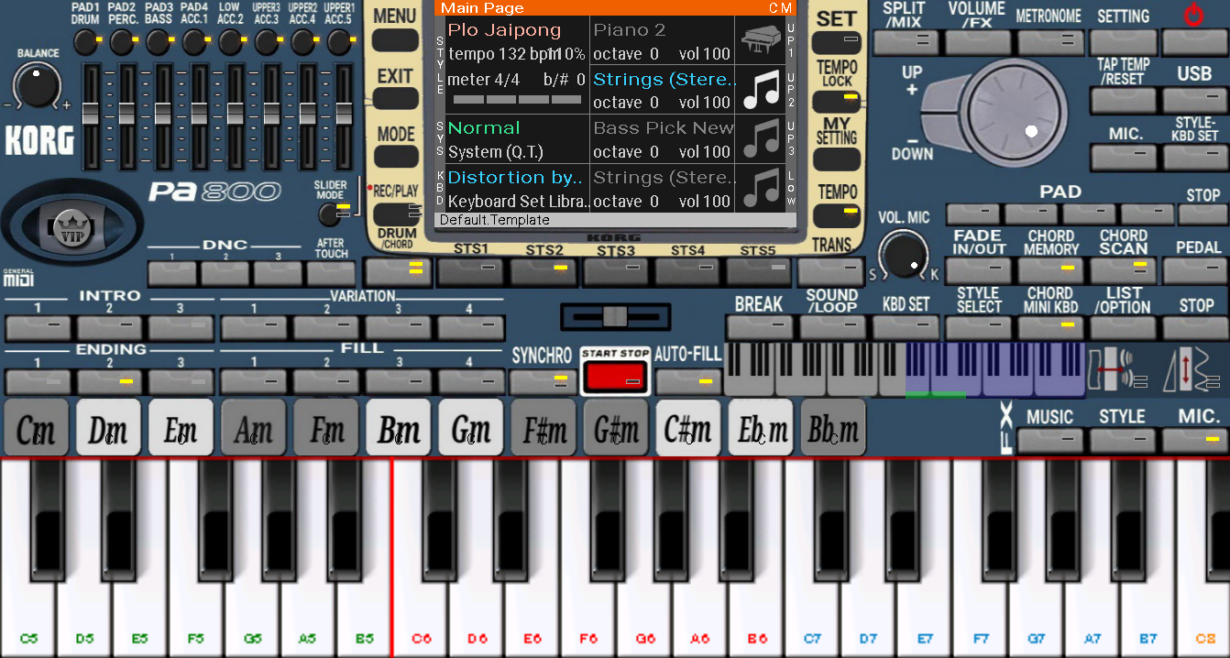
Task: Tap the FADE IN/OUT button
Action: coord(978,269)
